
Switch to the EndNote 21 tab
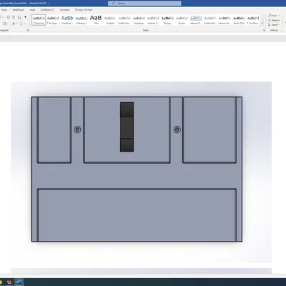pyautogui.click(x=47, y=10)
